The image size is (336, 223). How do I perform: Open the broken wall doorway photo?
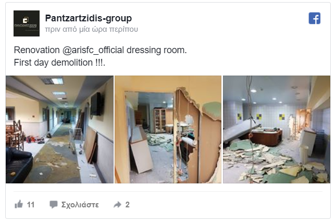168,129
